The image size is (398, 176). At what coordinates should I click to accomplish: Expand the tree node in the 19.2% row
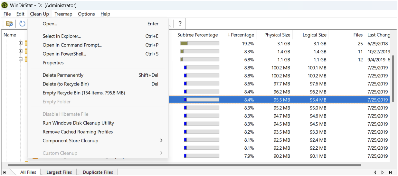21,43
